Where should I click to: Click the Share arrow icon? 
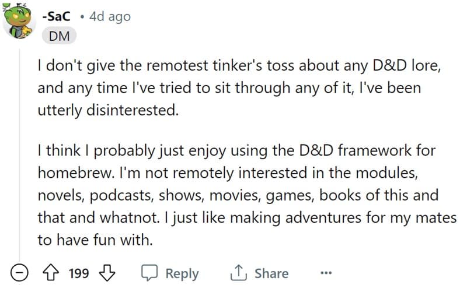tap(238, 273)
